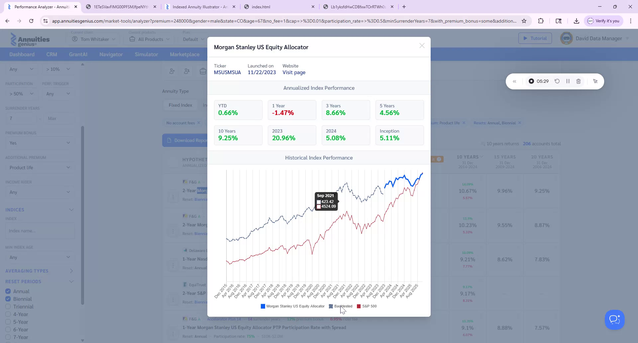Open the browser downloads icon
The height and width of the screenshot is (343, 638).
pyautogui.click(x=576, y=21)
